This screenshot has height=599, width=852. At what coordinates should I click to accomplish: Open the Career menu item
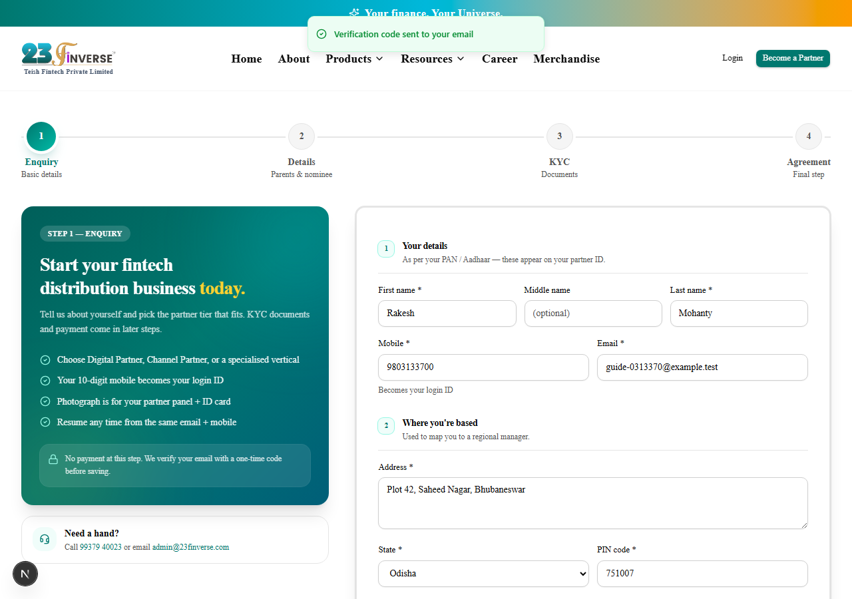(x=499, y=59)
